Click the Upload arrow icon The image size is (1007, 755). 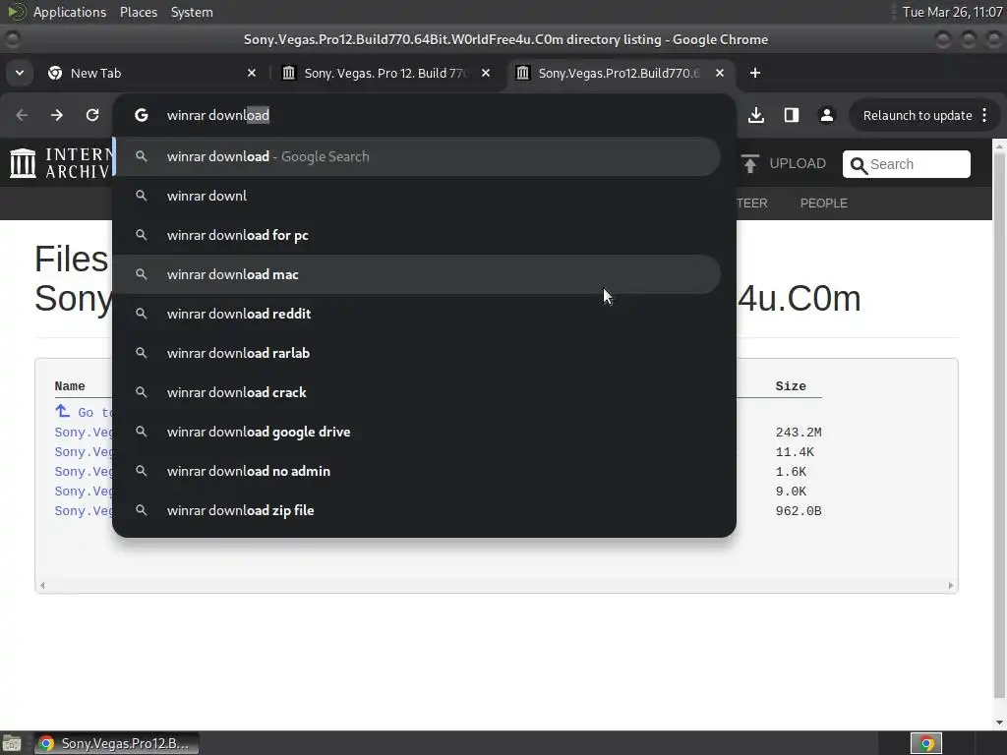[749, 164]
